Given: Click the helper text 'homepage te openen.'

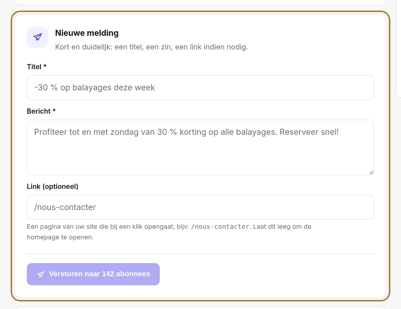Looking at the screenshot, I should (60, 237).
